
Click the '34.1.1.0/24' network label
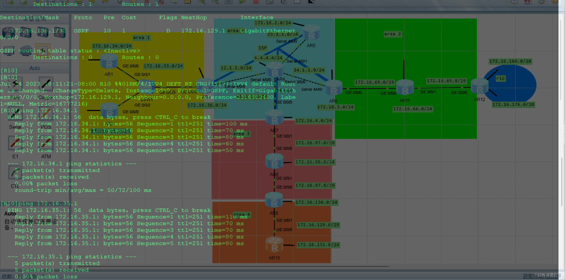[x=309, y=70]
